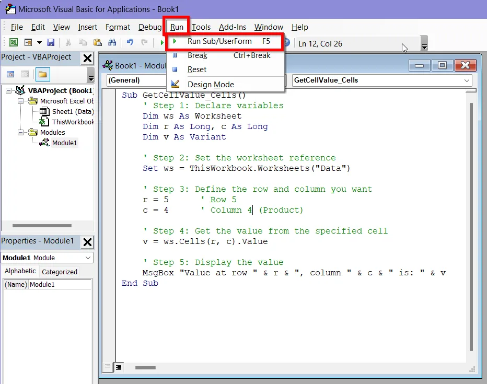Image resolution: width=487 pixels, height=384 pixels.
Task: Select Sheet1 (Data) in project tree
Action: [72, 111]
